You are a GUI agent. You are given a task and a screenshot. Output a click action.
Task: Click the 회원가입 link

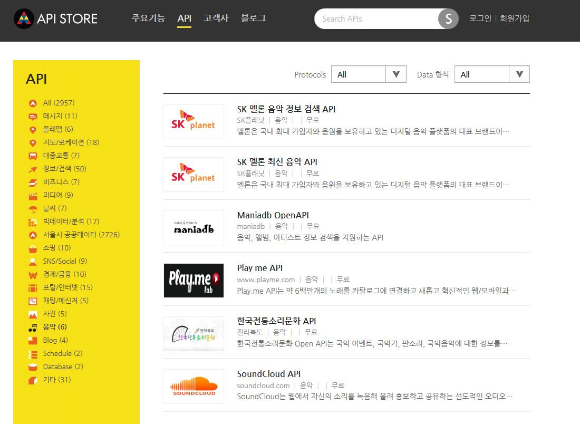tap(515, 18)
